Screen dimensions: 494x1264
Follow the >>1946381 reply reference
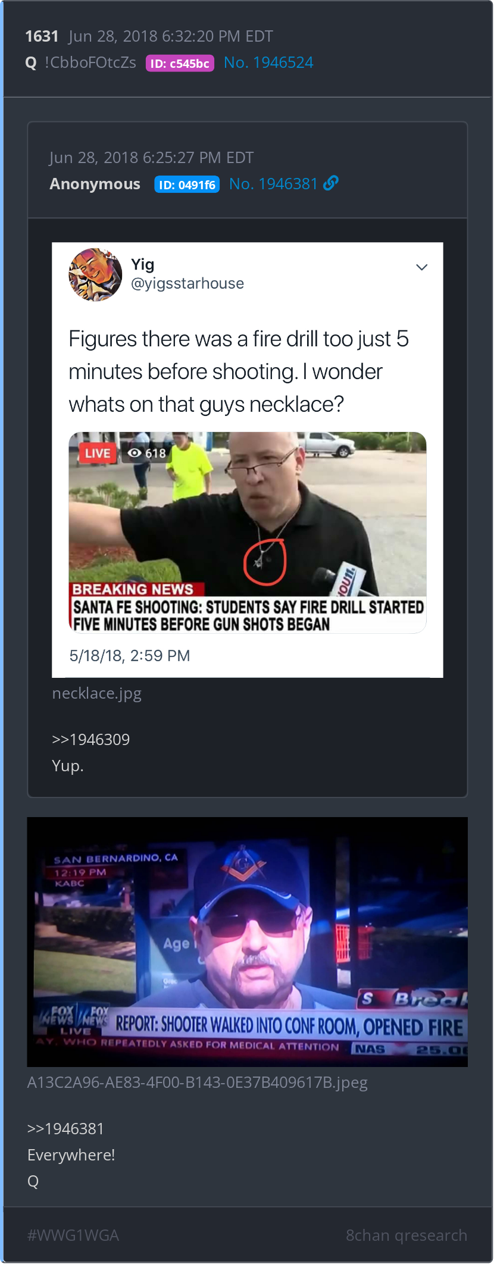click(66, 1128)
